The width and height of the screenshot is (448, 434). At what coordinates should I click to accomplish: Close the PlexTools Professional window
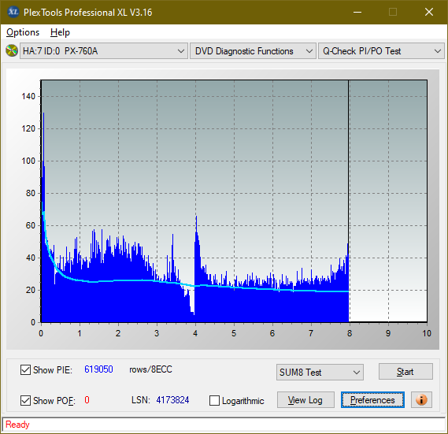[429, 12]
